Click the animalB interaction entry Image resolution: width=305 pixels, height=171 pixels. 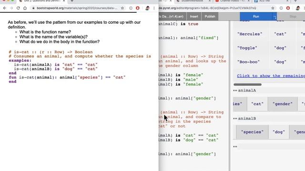click(x=247, y=118)
